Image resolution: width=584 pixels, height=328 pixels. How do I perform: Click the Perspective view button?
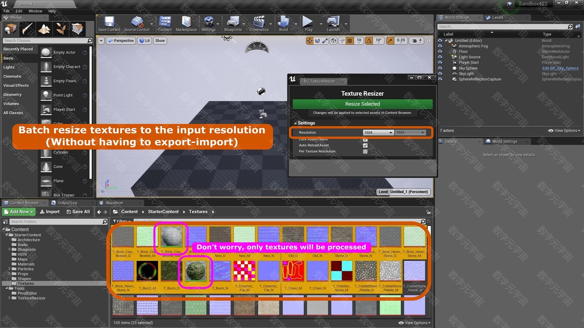pos(120,41)
